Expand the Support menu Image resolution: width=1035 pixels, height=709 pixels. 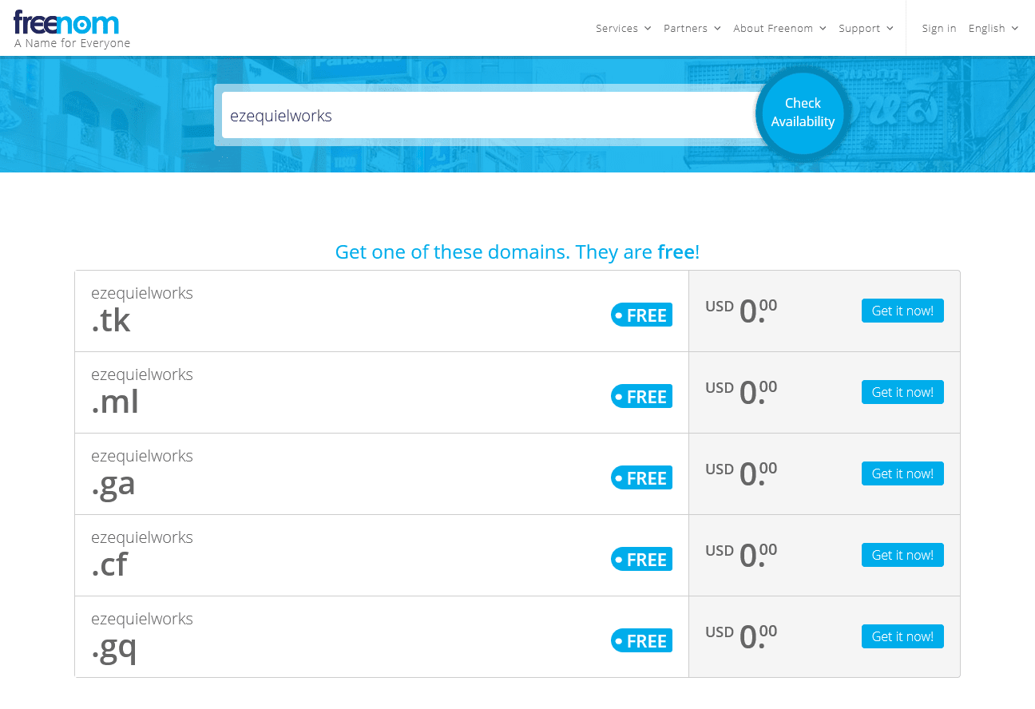(x=866, y=28)
